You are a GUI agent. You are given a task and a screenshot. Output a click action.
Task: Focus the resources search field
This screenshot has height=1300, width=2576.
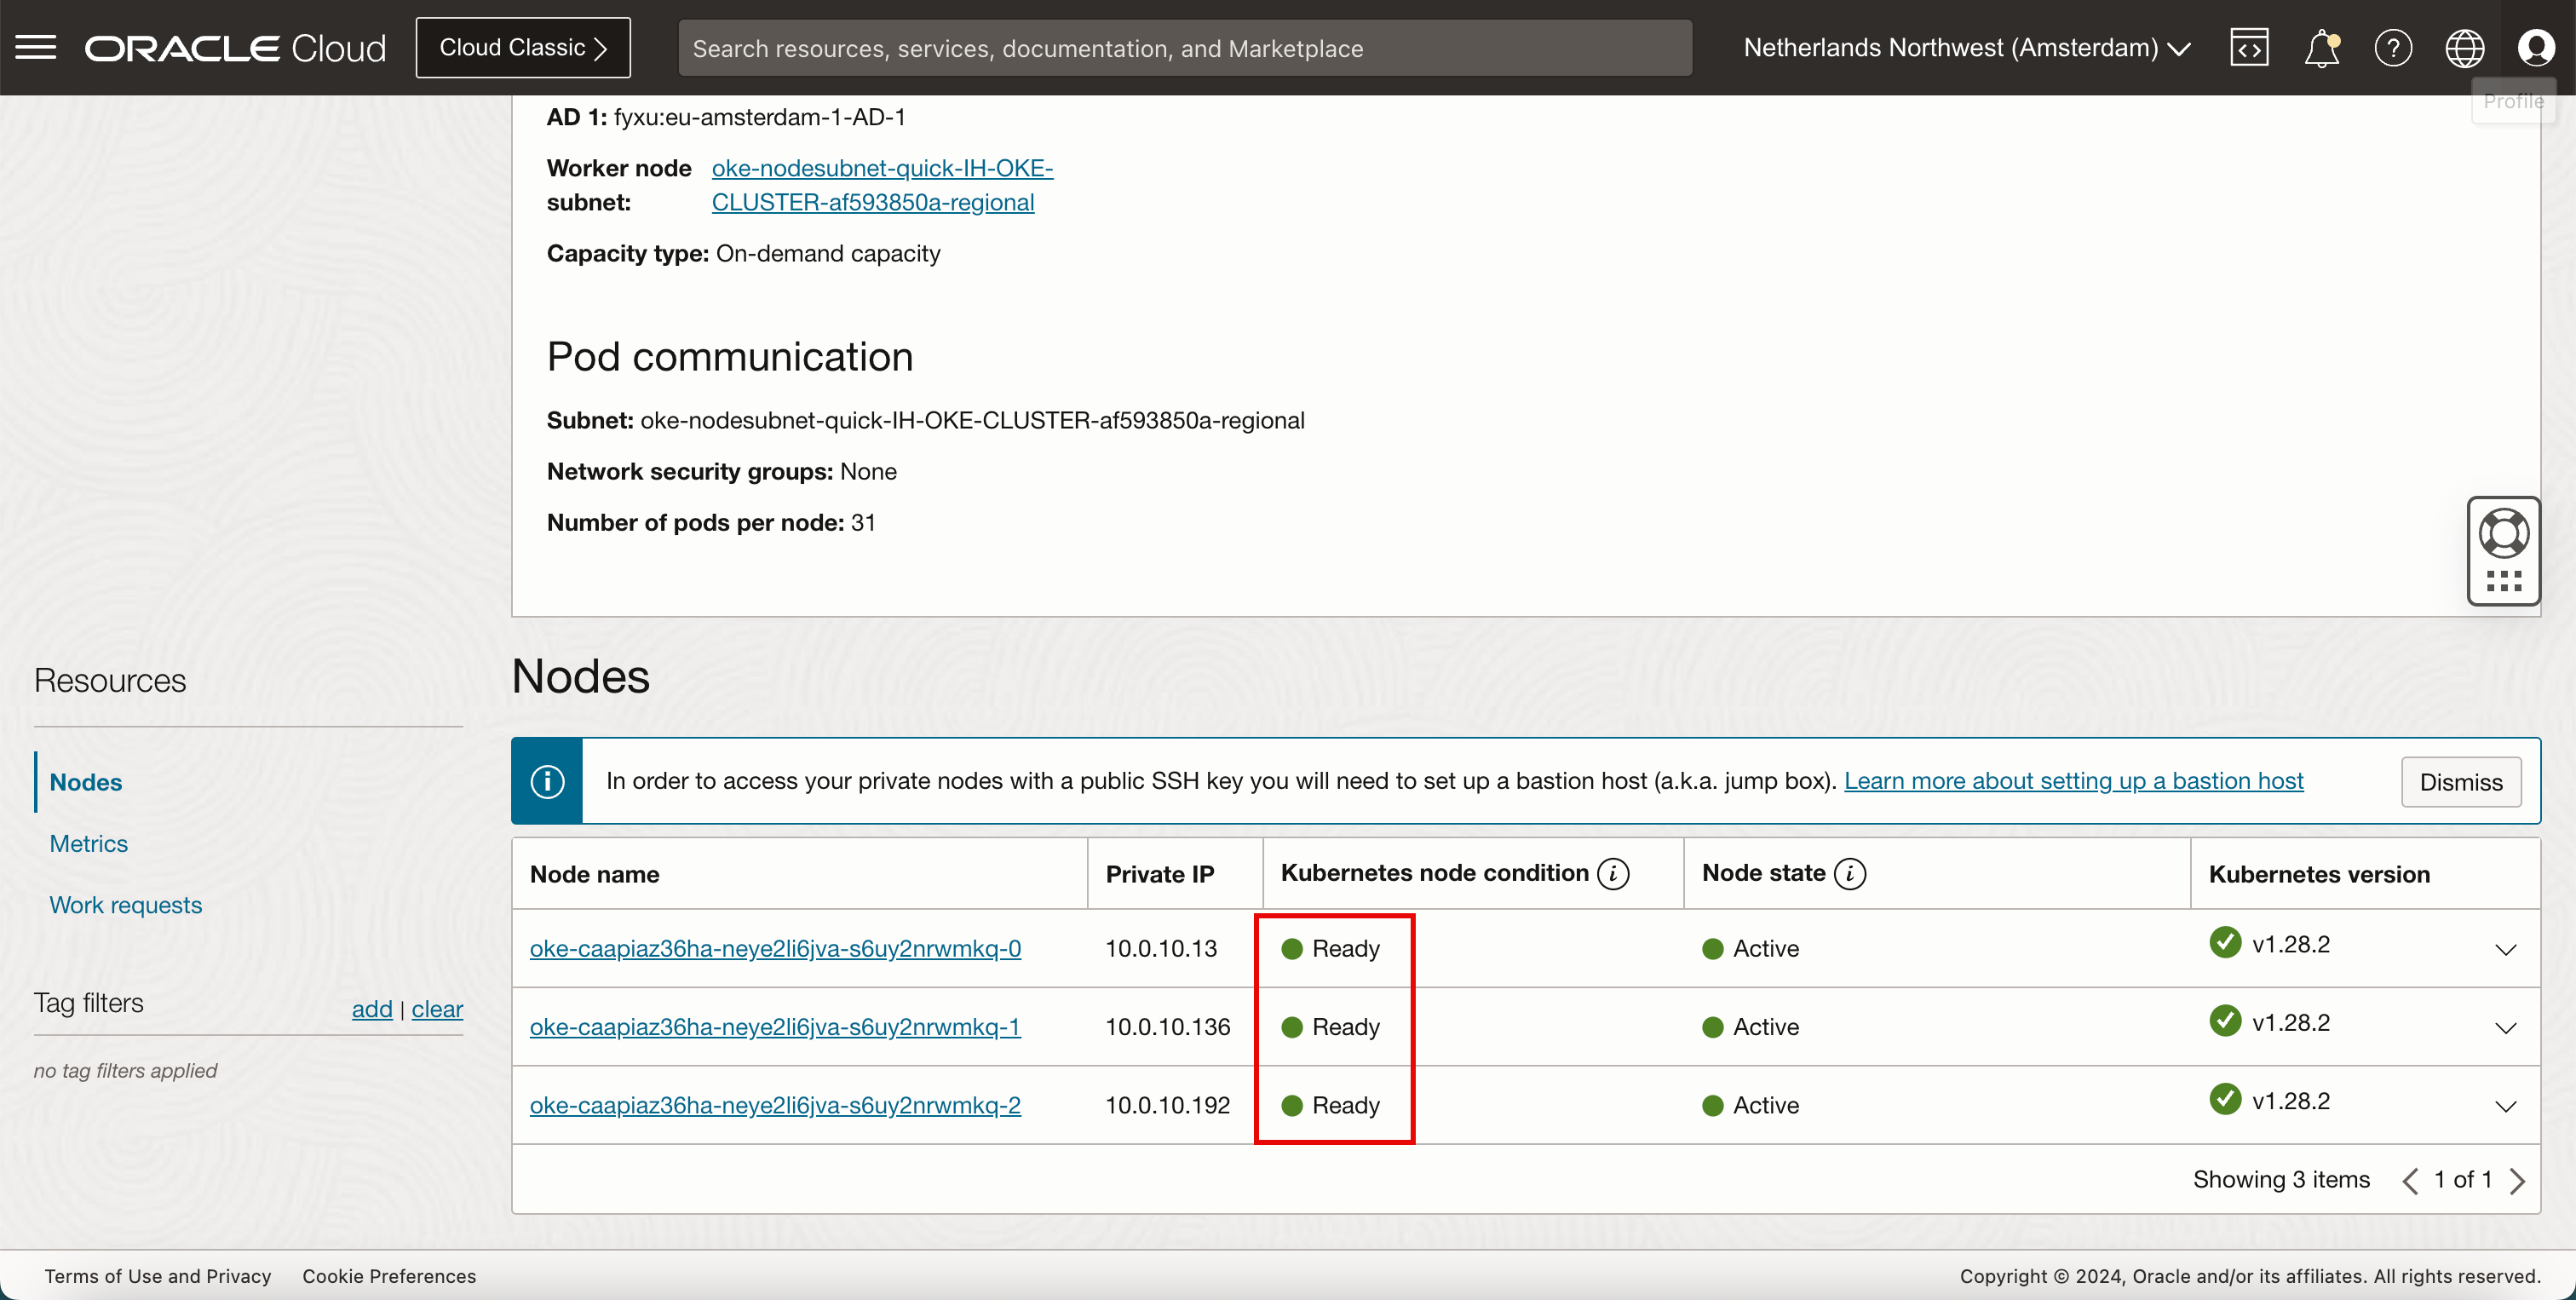click(1184, 48)
